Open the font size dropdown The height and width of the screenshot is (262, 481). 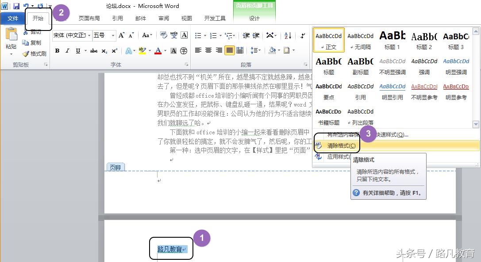[112, 34]
